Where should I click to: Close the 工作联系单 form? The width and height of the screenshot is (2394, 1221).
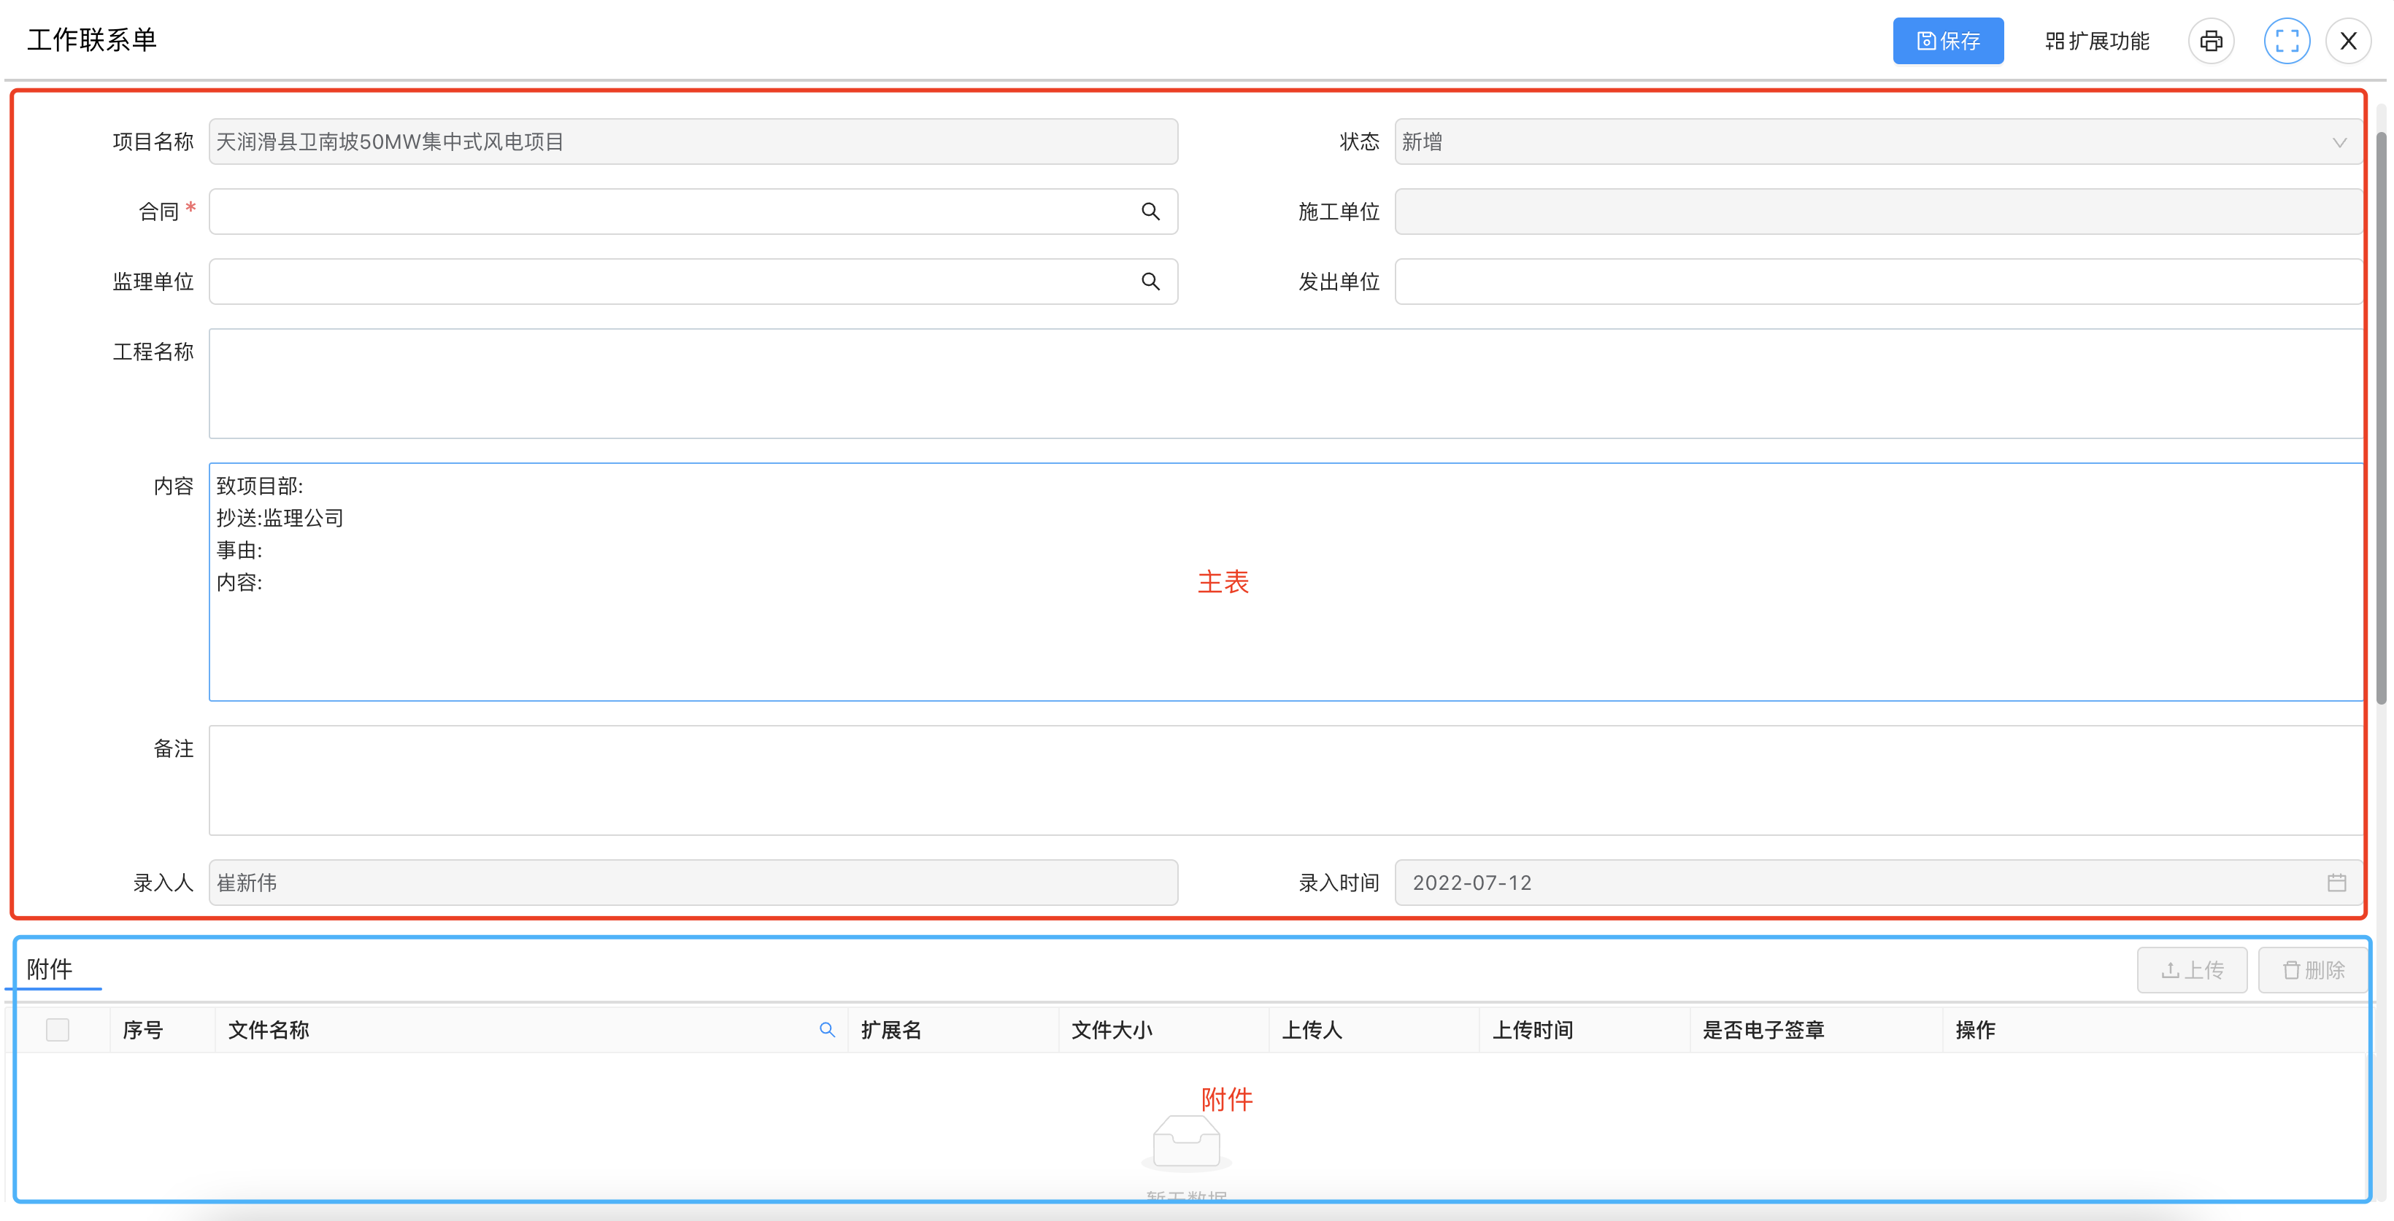tap(2349, 41)
